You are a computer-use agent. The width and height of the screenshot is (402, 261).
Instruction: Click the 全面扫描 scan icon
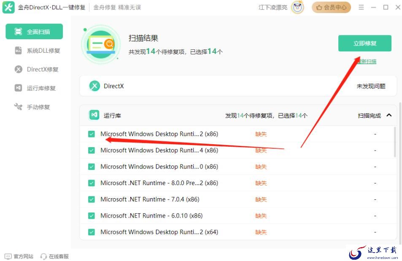click(18, 32)
